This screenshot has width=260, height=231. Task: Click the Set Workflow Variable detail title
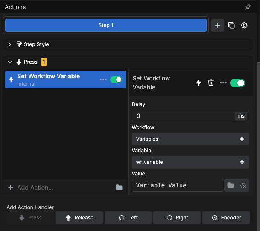151,83
